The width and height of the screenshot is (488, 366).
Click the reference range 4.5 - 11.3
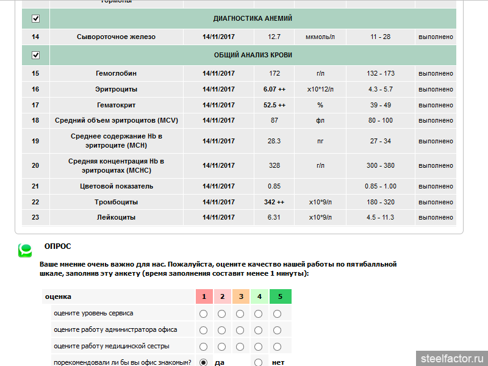tap(380, 217)
